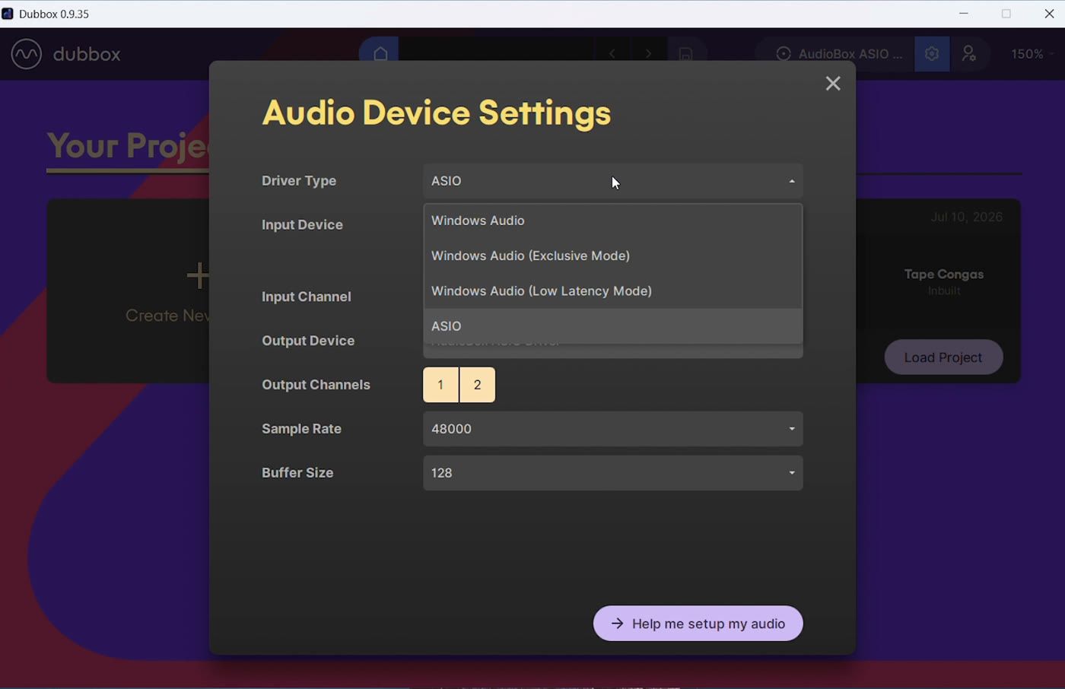Toggle output channel 1
This screenshot has width=1065, height=689.
point(440,385)
